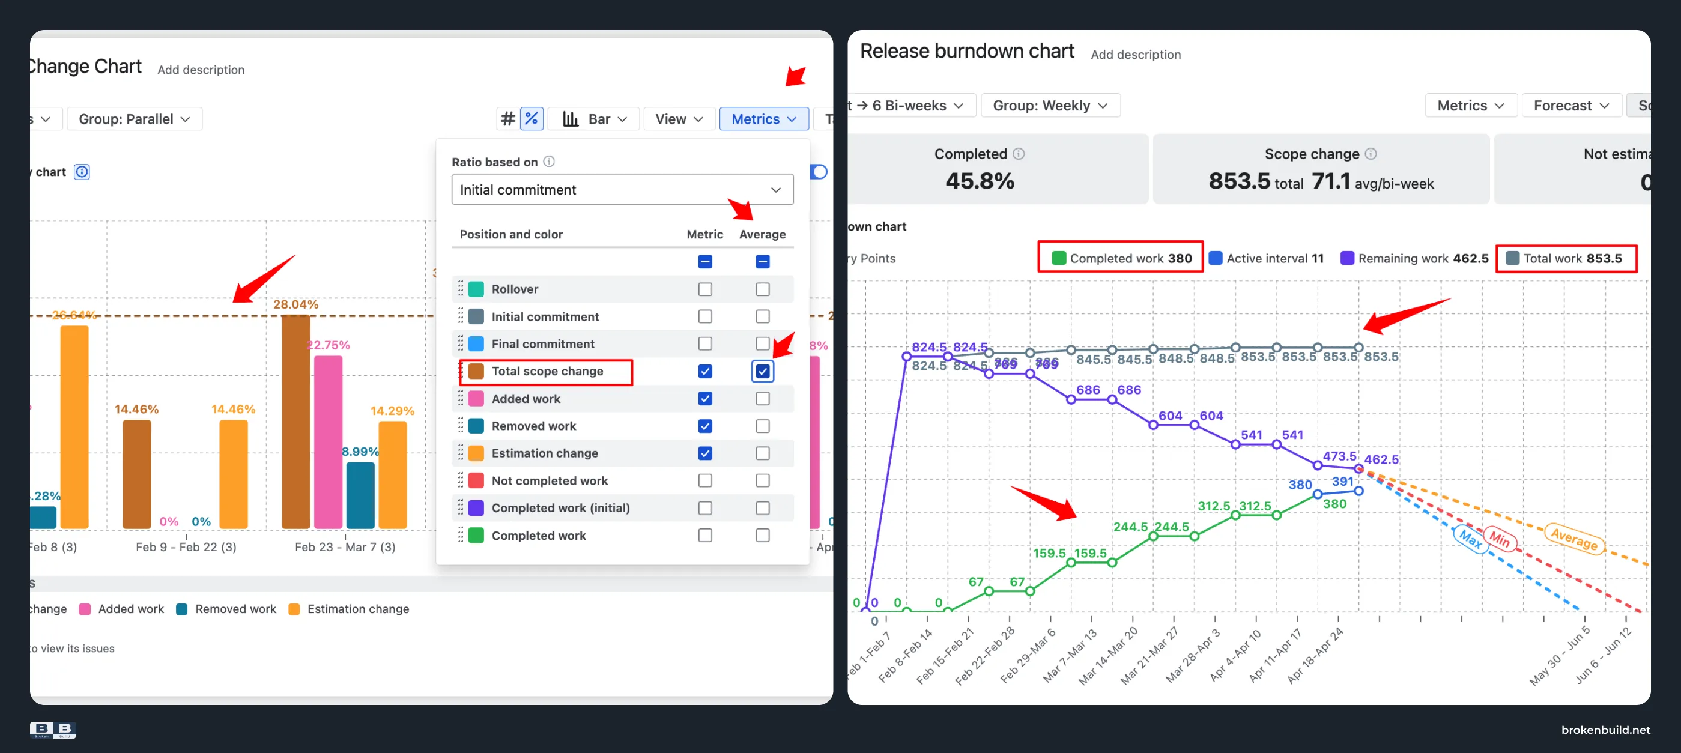
Task: Click the Broken Build logo
Action: coord(53,730)
